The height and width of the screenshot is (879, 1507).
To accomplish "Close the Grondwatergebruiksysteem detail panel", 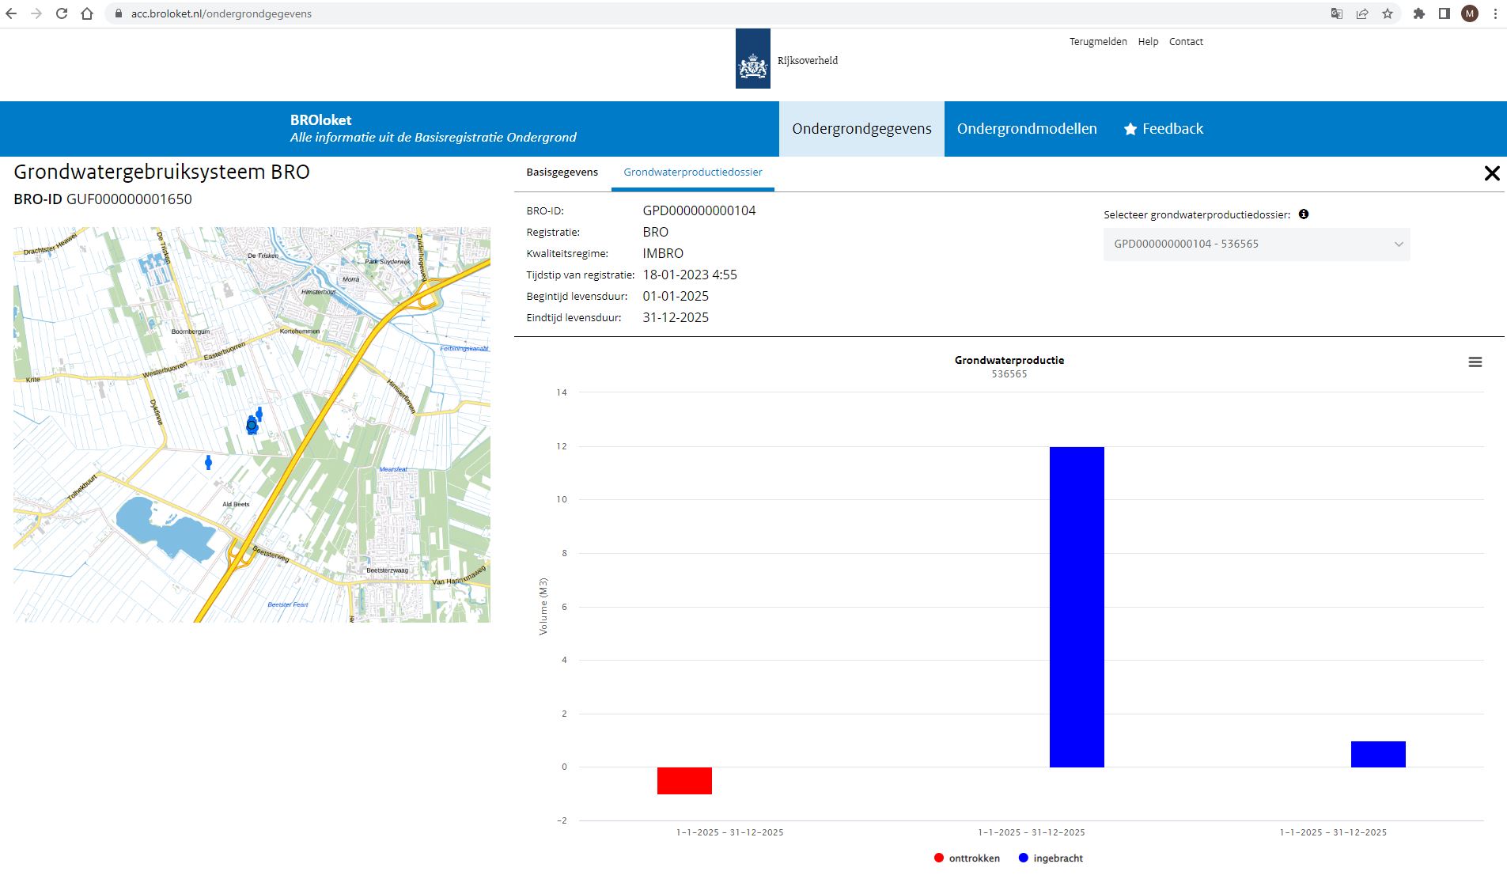I will [x=1491, y=173].
